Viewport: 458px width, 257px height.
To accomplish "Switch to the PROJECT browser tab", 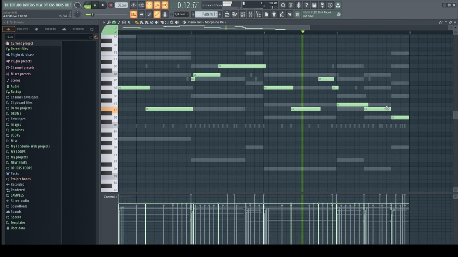I will click(22, 29).
